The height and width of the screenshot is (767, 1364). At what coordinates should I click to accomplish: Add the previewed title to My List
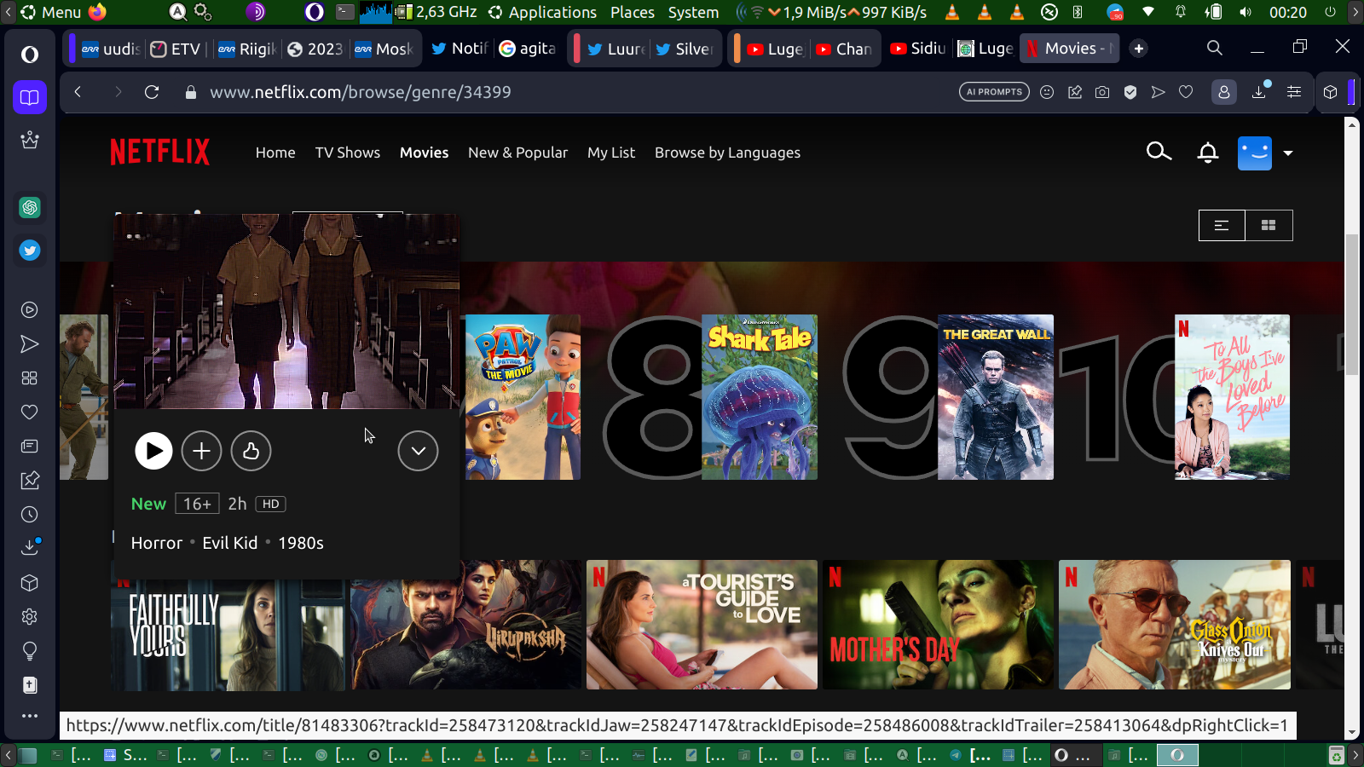pyautogui.click(x=201, y=451)
